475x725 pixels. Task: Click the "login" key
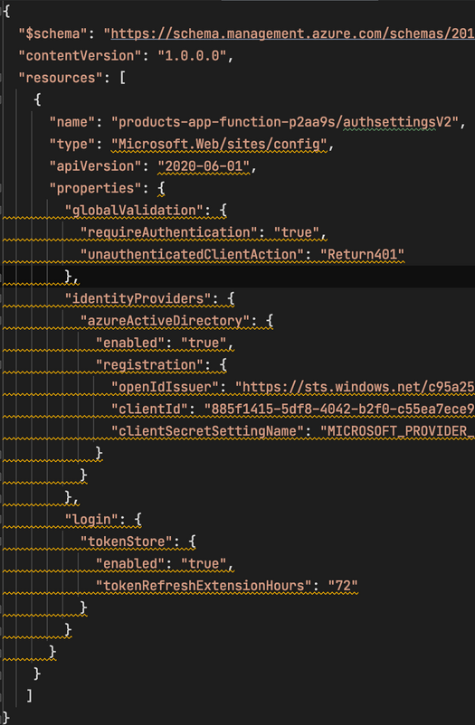(x=91, y=520)
